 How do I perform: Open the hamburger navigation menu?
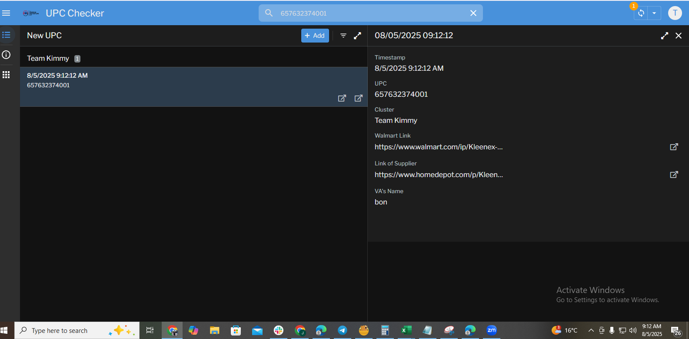6,13
